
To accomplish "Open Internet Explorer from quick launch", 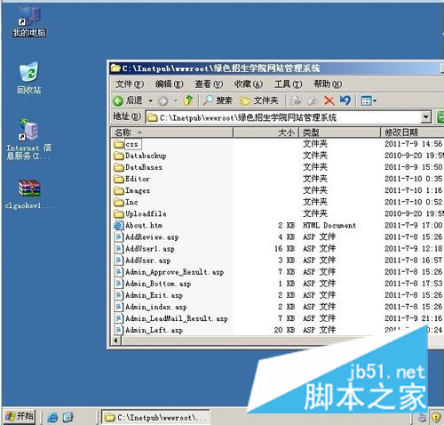I will pos(52,417).
